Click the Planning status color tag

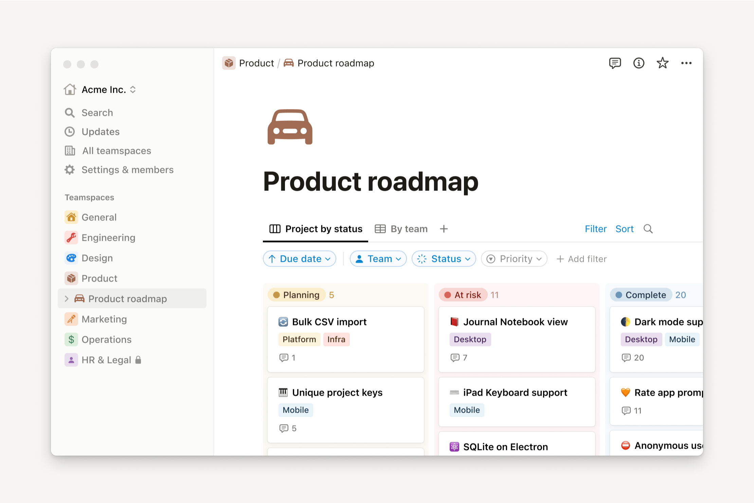click(x=297, y=295)
